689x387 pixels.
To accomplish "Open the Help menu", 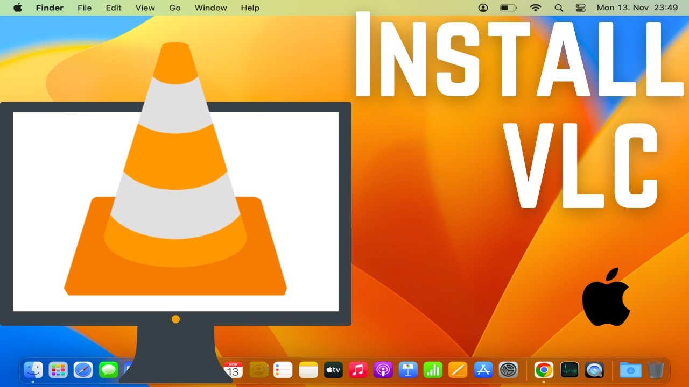I will (250, 8).
